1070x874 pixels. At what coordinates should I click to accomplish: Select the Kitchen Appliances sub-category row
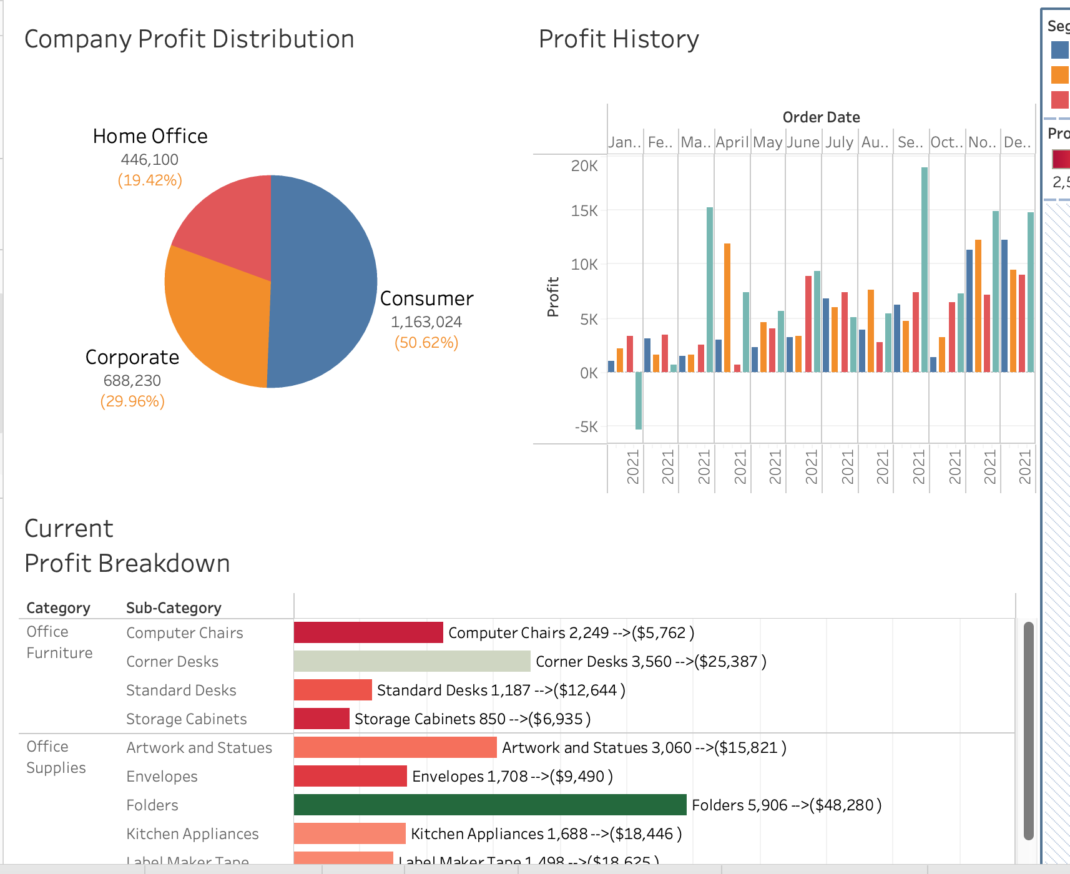(x=192, y=834)
